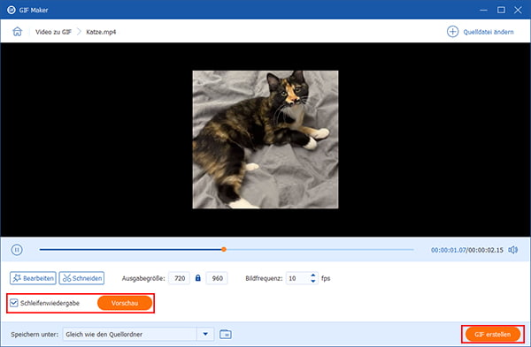Click the GIF Maker app logo
The width and height of the screenshot is (531, 347).
[x=12, y=10]
